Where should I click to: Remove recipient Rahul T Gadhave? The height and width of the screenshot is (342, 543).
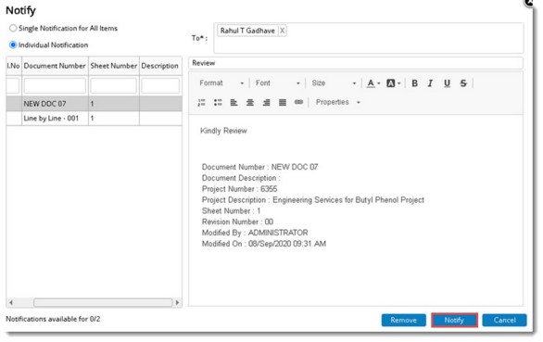283,31
